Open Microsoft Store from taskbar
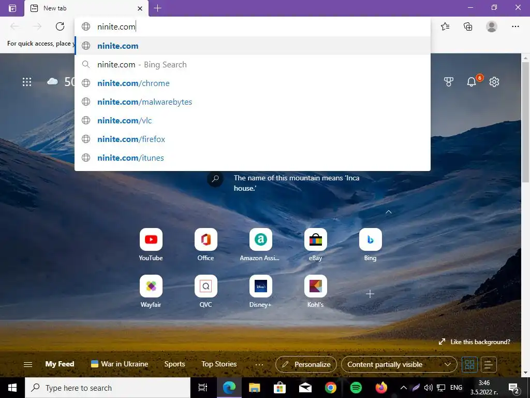530x398 pixels. point(280,388)
